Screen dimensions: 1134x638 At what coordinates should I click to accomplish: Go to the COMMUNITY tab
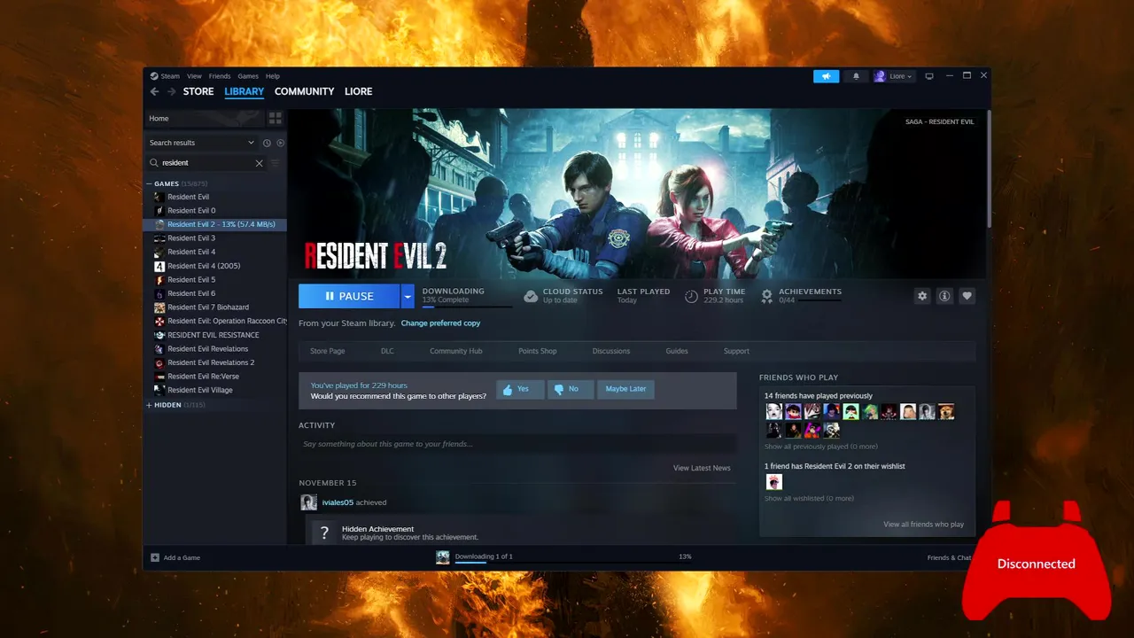pos(304,91)
